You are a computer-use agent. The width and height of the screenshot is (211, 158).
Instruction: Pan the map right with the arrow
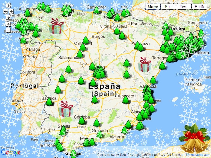click(11, 12)
